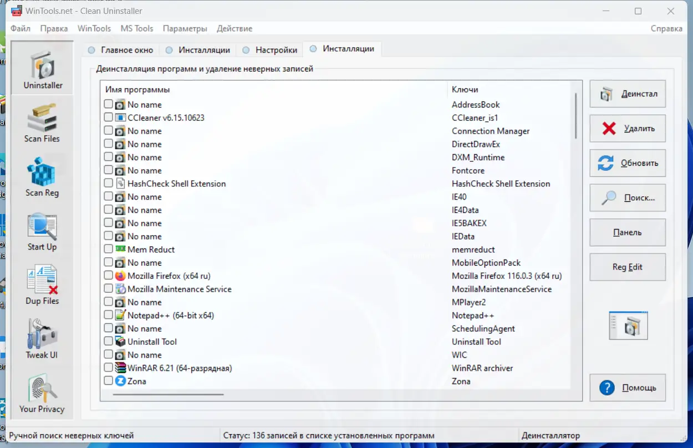The height and width of the screenshot is (448, 693).
Task: Open the Start Up tool
Action: [42, 231]
